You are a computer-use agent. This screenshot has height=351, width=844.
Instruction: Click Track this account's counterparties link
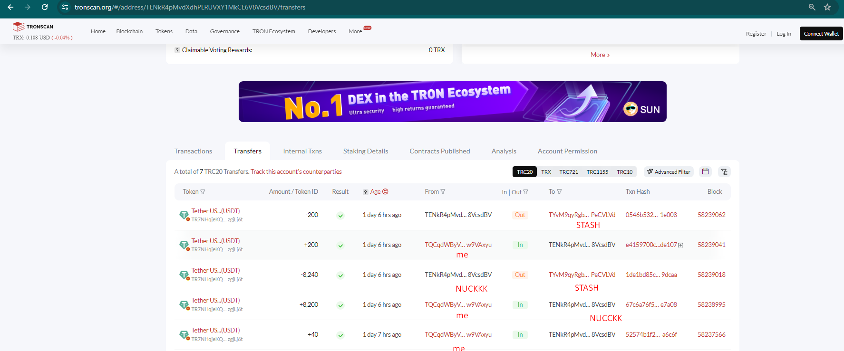[296, 172]
